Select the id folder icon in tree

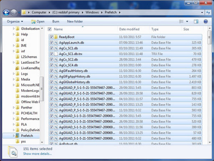17,40
